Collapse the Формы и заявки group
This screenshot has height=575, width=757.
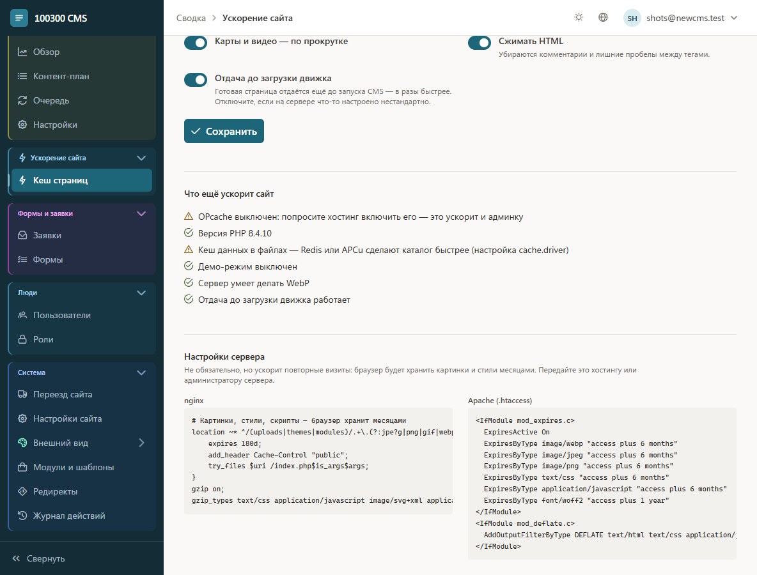tap(141, 213)
